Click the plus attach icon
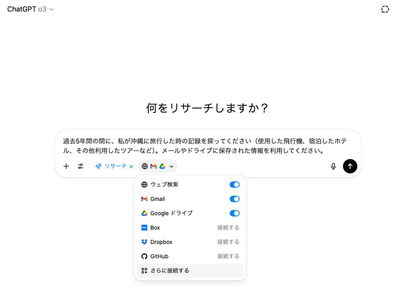 pyautogui.click(x=66, y=167)
